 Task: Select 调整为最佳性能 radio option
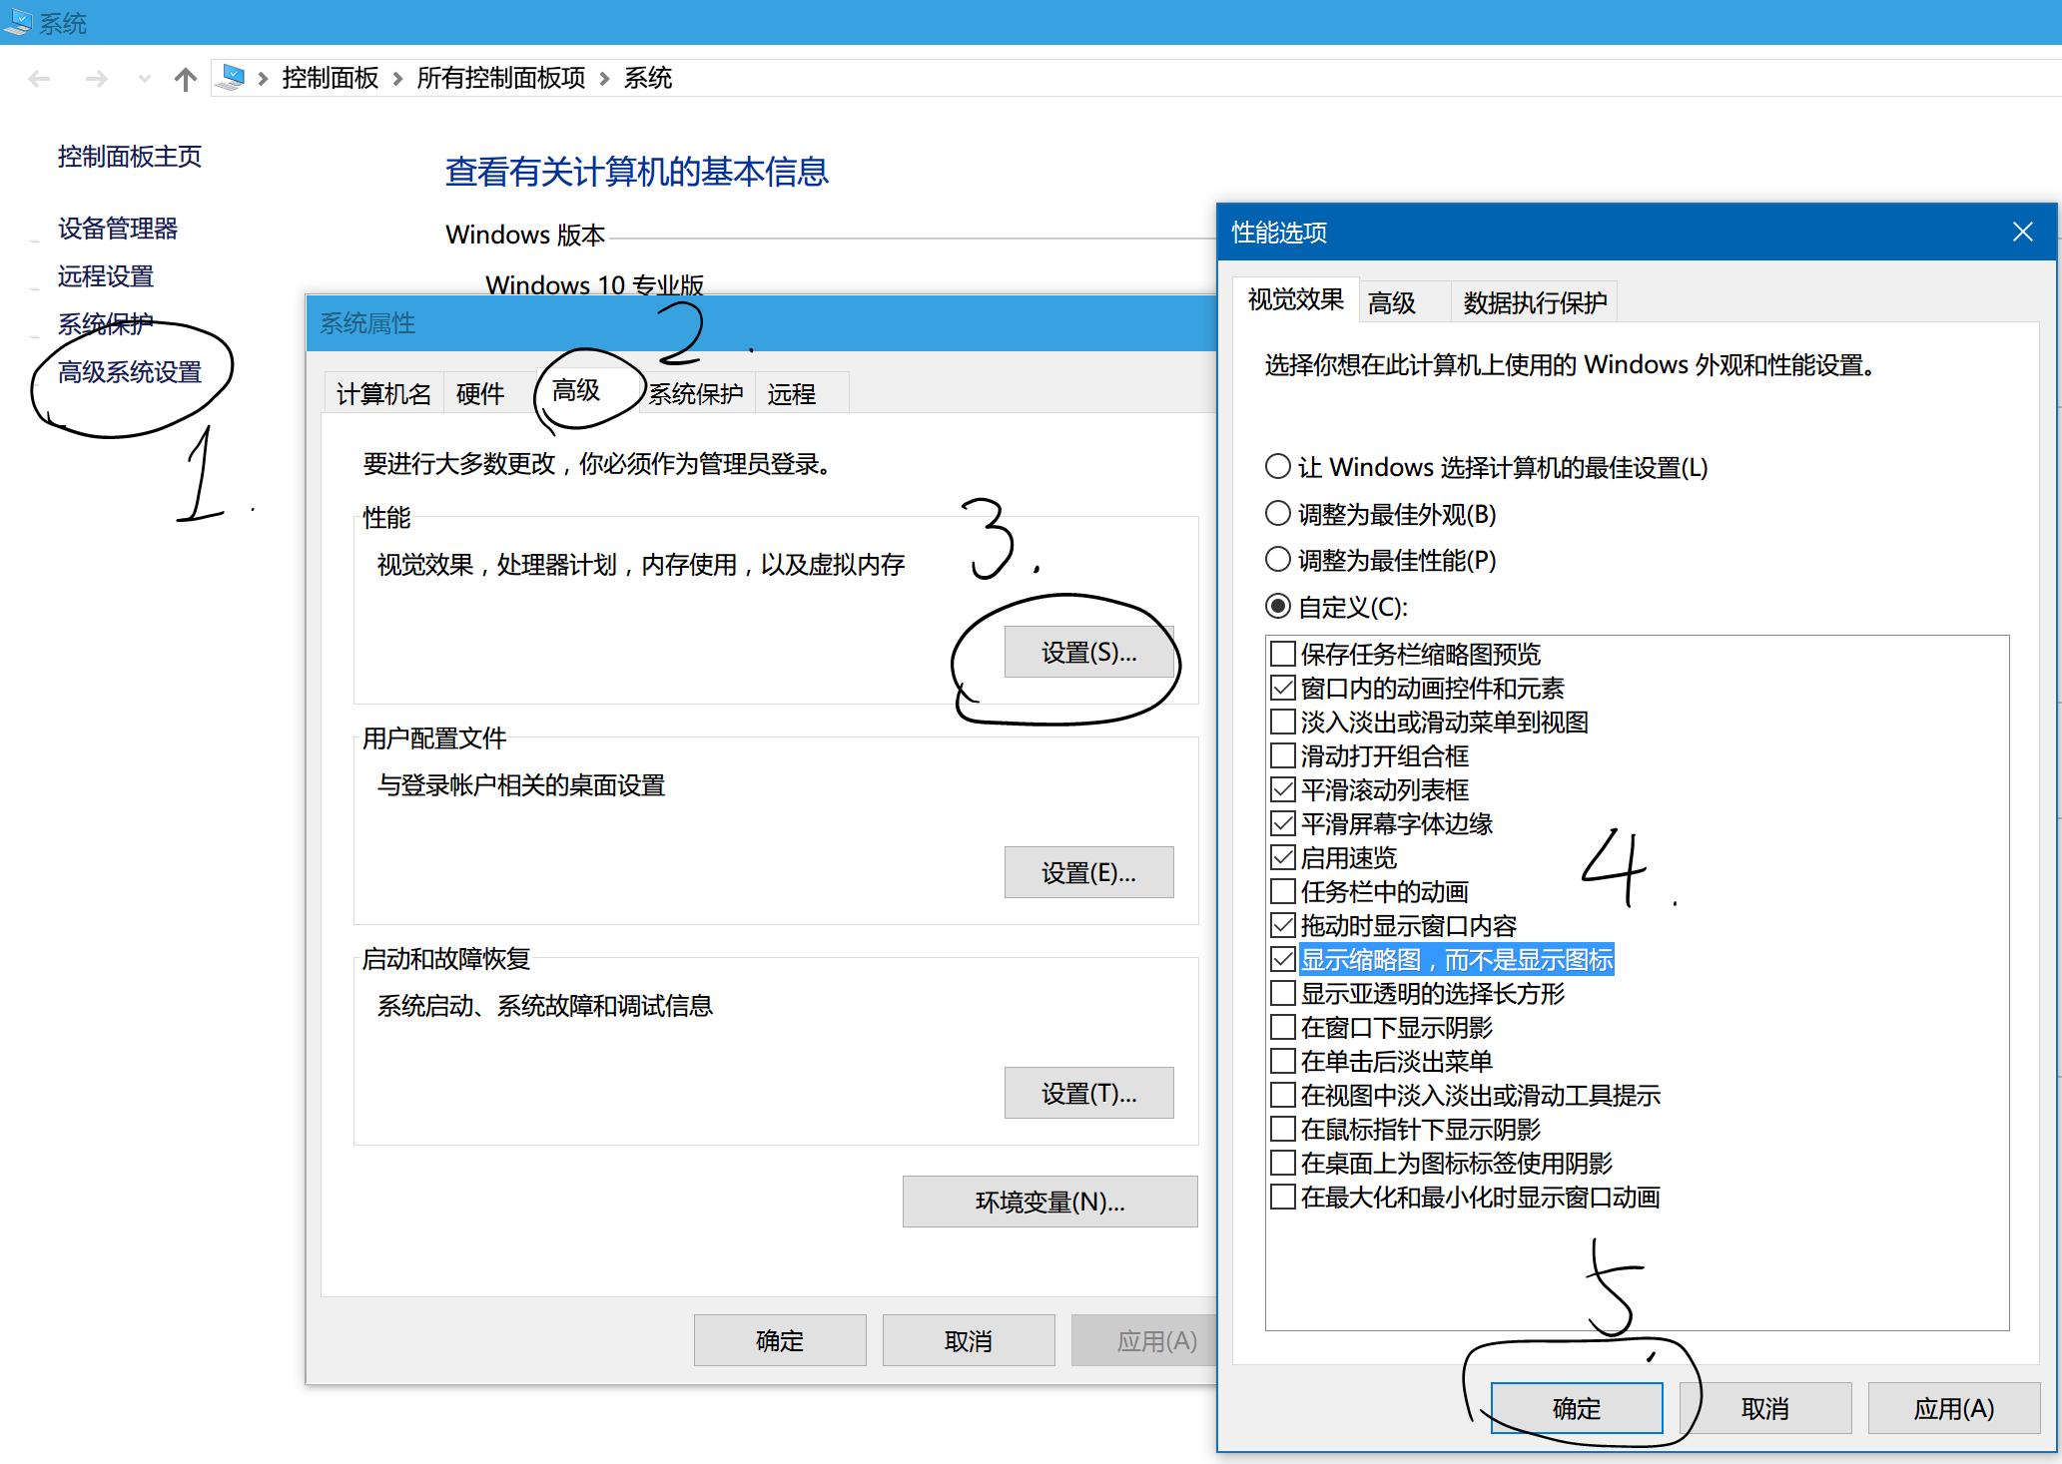tap(1278, 560)
